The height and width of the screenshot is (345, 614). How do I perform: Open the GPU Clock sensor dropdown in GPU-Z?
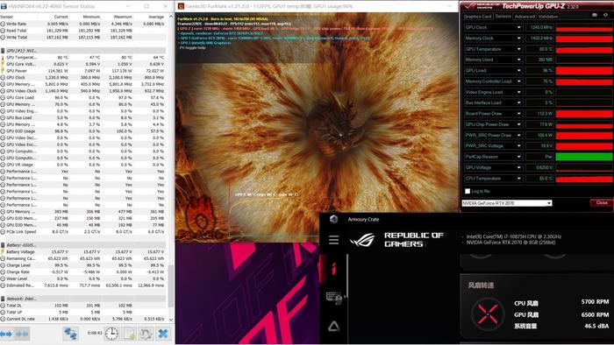point(519,27)
